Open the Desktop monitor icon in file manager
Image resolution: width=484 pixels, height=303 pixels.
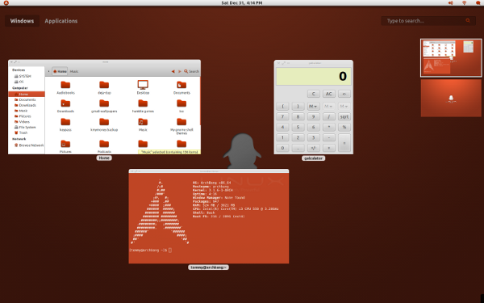(143, 85)
